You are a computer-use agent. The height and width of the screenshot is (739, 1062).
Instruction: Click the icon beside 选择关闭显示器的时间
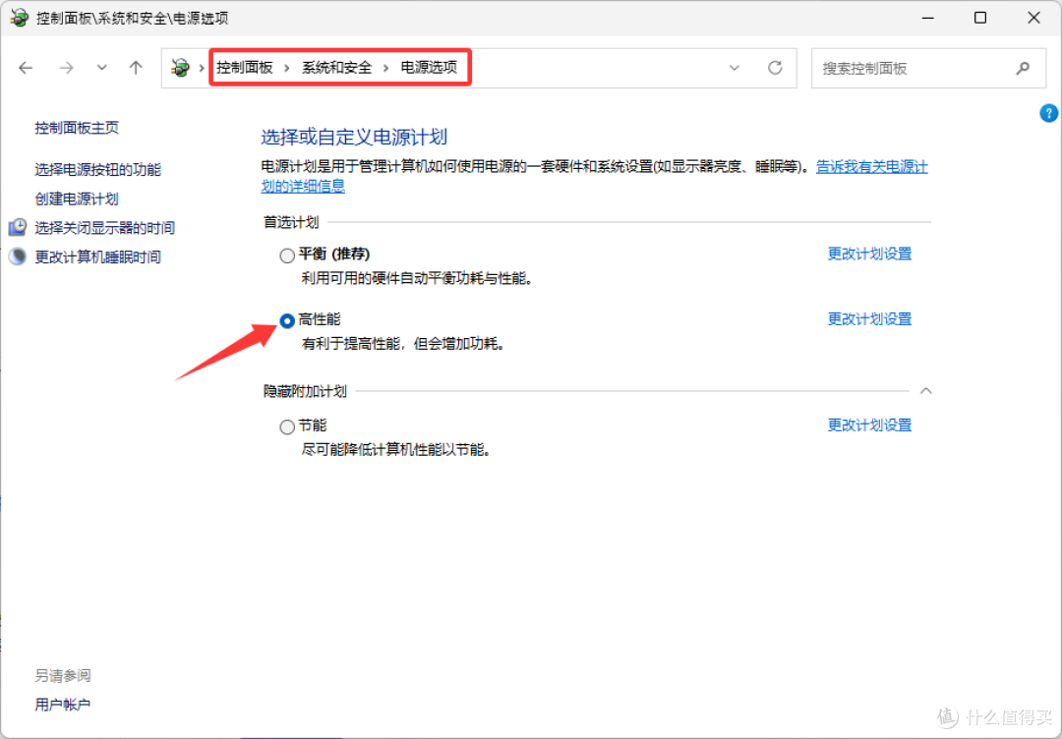pos(18,227)
